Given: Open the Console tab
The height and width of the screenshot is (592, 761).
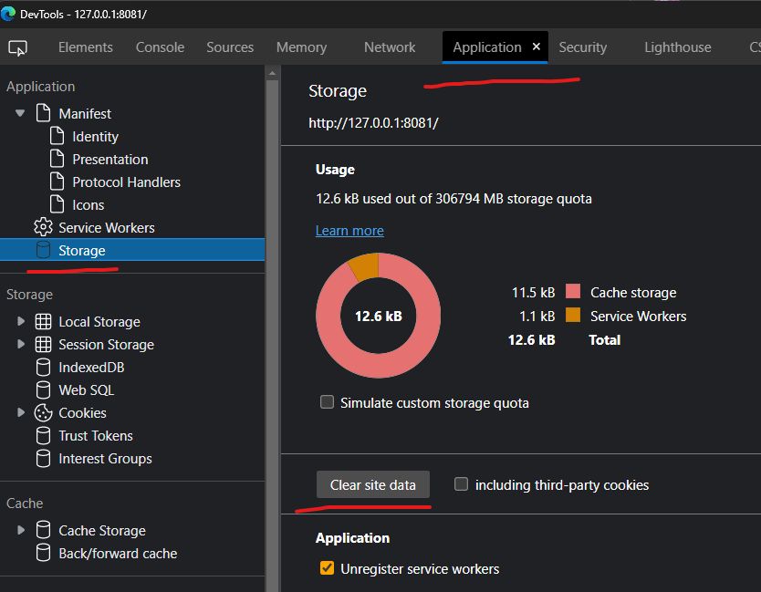Looking at the screenshot, I should click(160, 47).
